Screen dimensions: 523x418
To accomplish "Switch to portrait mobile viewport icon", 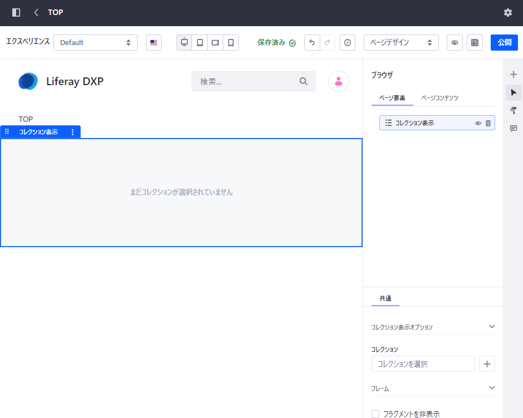I will [231, 43].
